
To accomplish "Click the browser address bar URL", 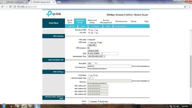I will tap(27, 7).
